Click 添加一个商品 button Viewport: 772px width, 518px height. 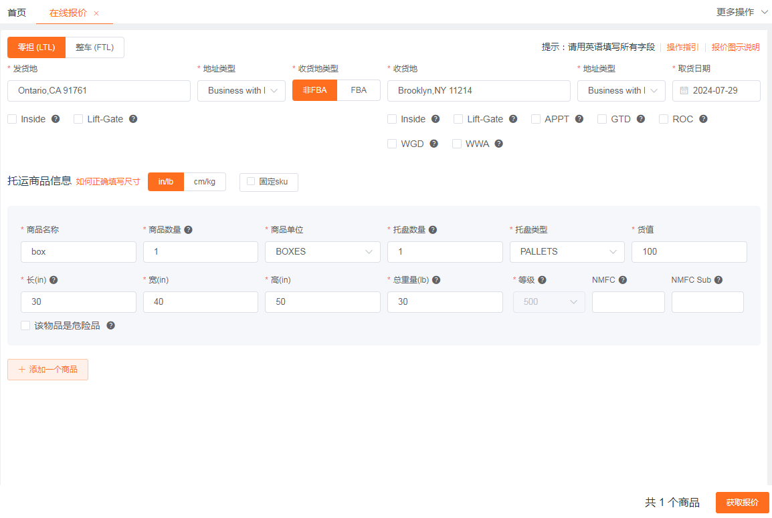(x=47, y=370)
